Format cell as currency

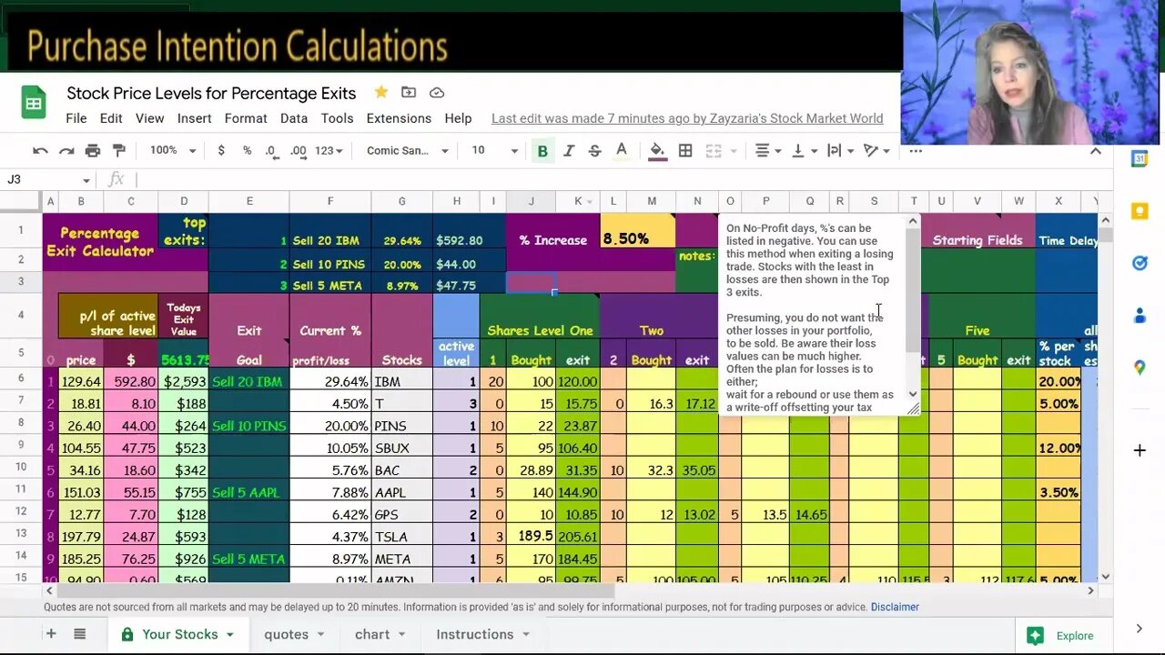coord(221,151)
